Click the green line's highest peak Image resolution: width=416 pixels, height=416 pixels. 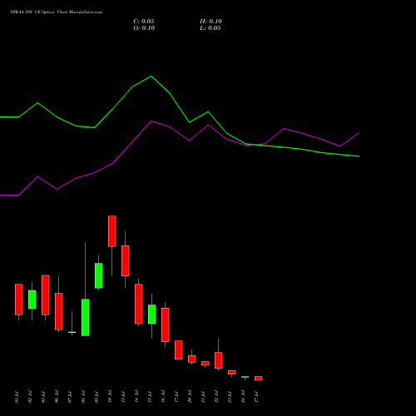(151, 76)
